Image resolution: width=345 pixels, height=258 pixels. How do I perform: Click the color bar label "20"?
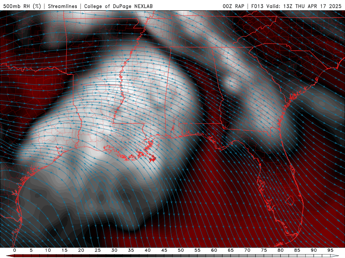click(x=81, y=250)
